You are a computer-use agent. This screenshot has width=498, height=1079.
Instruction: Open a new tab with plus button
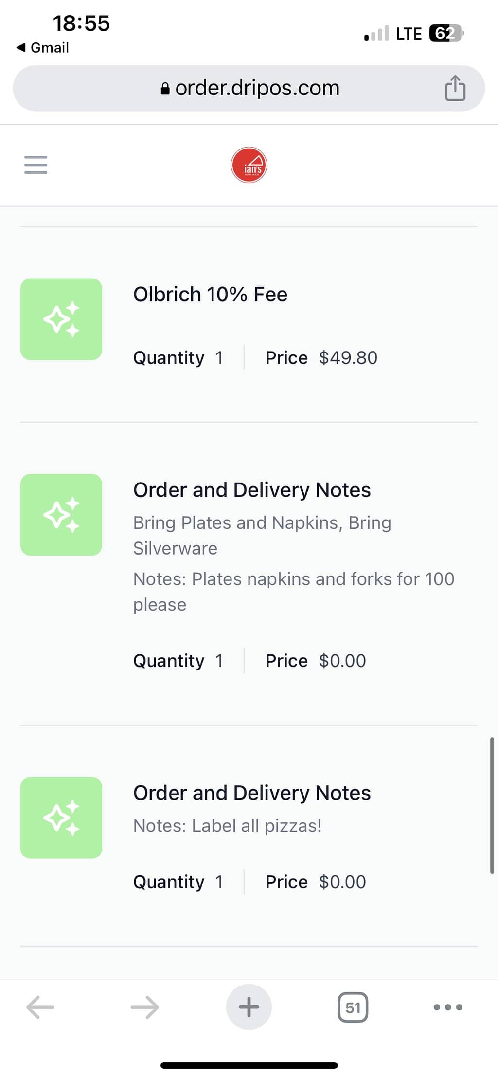coord(249,1006)
